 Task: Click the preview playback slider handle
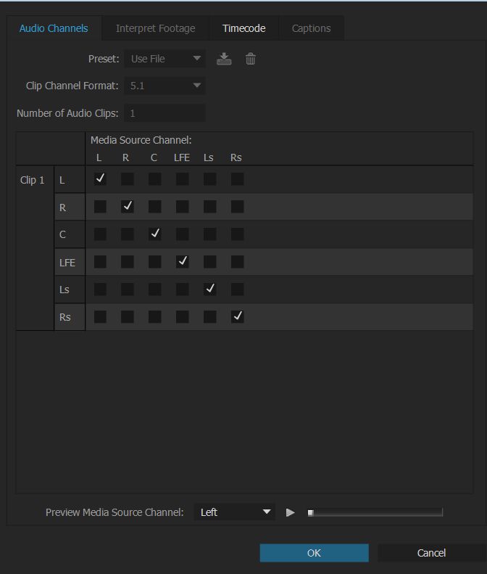311,513
